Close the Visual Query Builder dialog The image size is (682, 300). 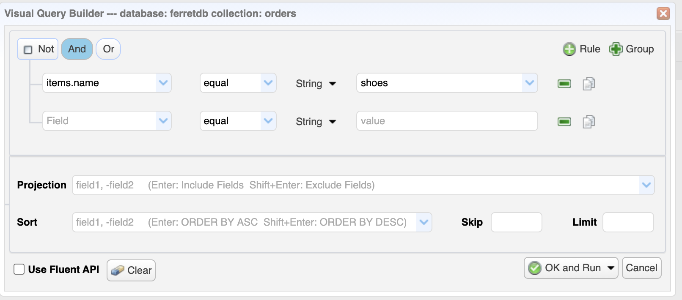click(664, 13)
